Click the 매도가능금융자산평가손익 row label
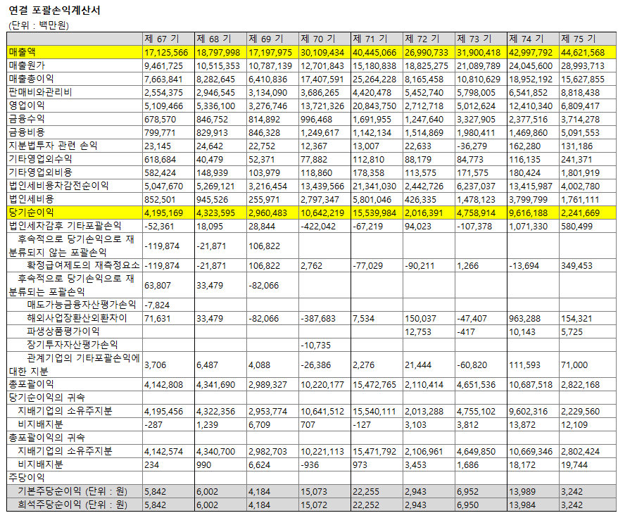Image resolution: width=618 pixels, height=513 pixels. (x=81, y=305)
